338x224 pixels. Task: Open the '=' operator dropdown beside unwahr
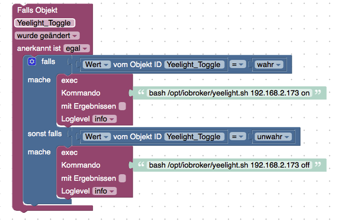pos(237,137)
